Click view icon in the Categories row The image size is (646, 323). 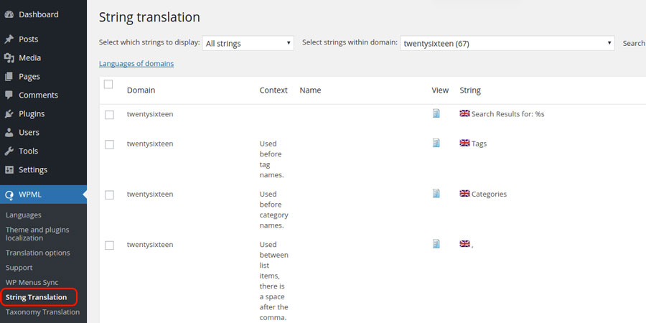[436, 193]
